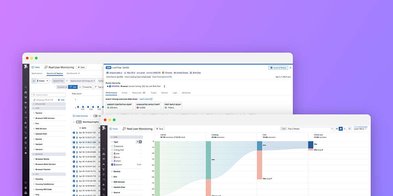
Task: Click the Datadog logo in back window sidebar
Action: tap(26, 67)
